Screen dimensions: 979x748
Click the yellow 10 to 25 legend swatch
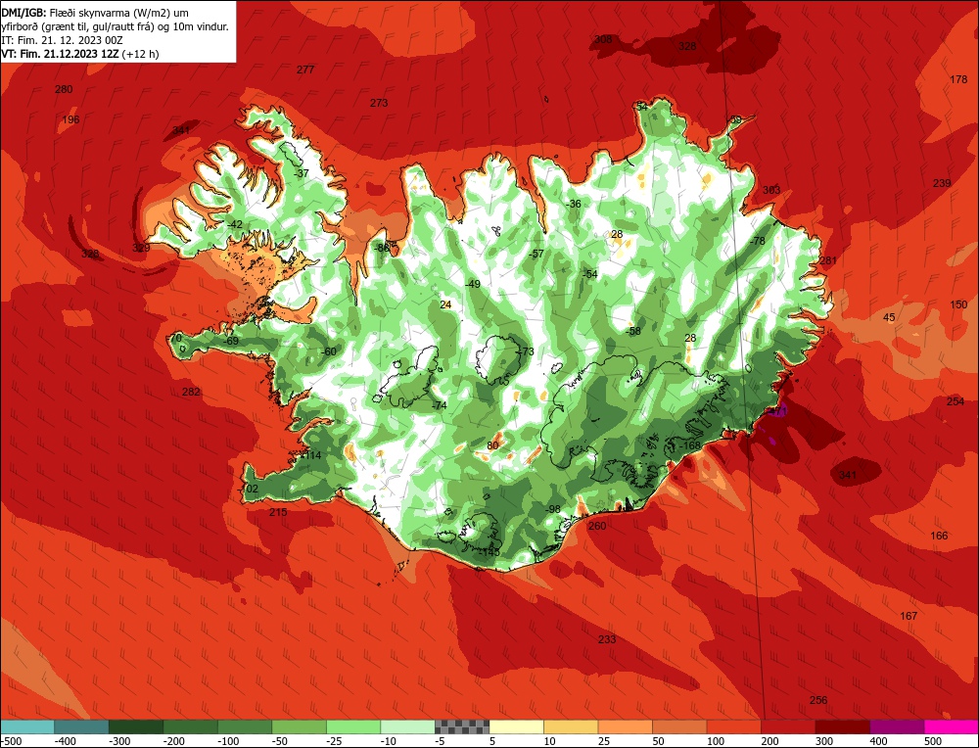click(571, 726)
